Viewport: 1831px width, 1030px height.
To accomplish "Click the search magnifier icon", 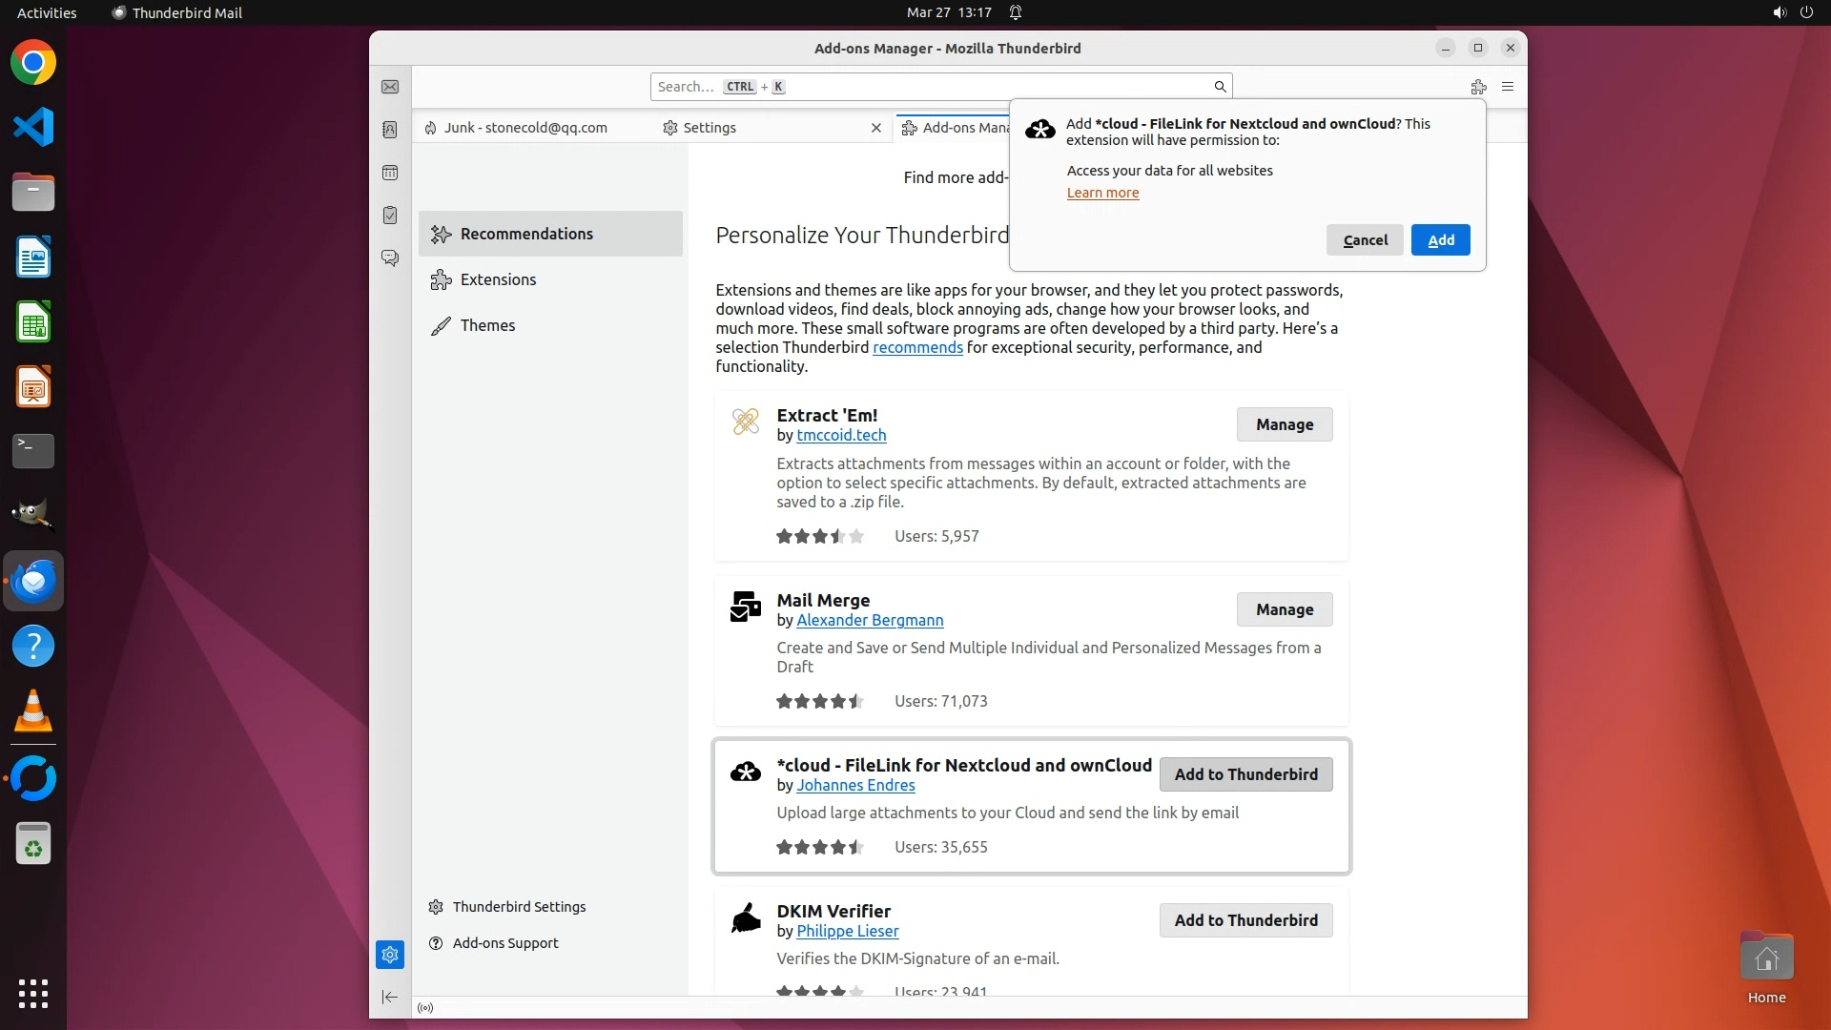I will (x=1220, y=87).
